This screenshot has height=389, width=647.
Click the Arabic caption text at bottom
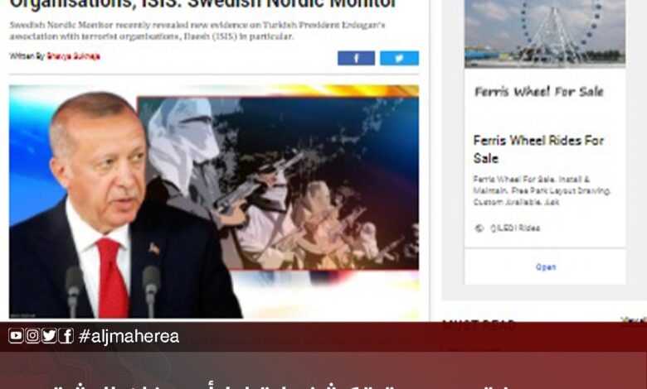[289, 386]
